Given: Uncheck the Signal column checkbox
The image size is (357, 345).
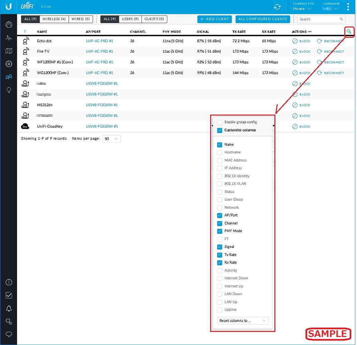Looking at the screenshot, I should [220, 247].
